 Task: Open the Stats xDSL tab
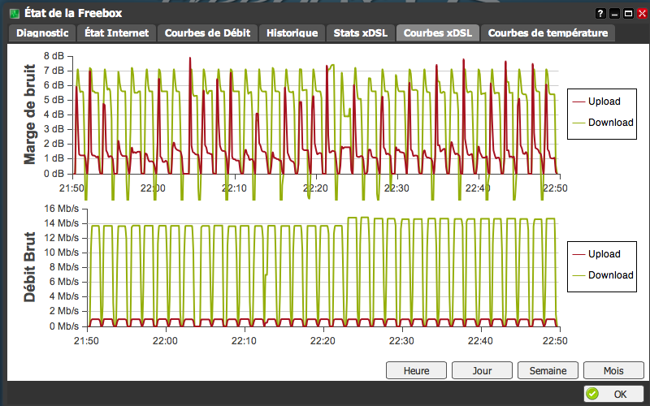click(361, 33)
